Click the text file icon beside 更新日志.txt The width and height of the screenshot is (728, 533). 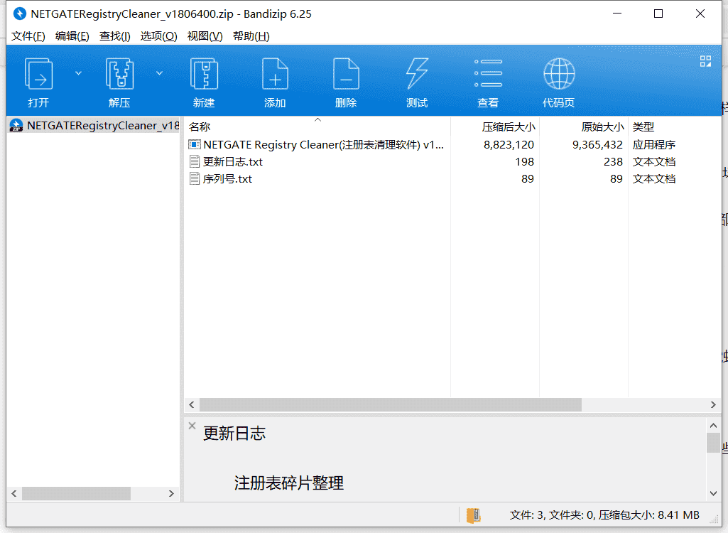(195, 162)
